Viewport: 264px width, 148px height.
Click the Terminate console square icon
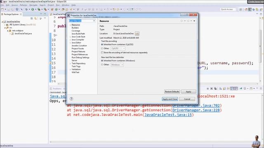pos(207,89)
